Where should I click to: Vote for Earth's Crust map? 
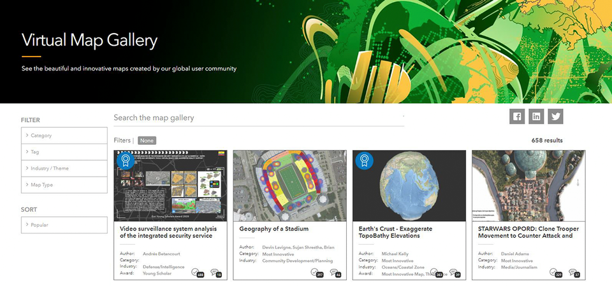pos(434,271)
